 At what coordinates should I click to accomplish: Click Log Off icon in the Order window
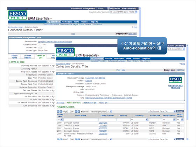click(108, 8)
